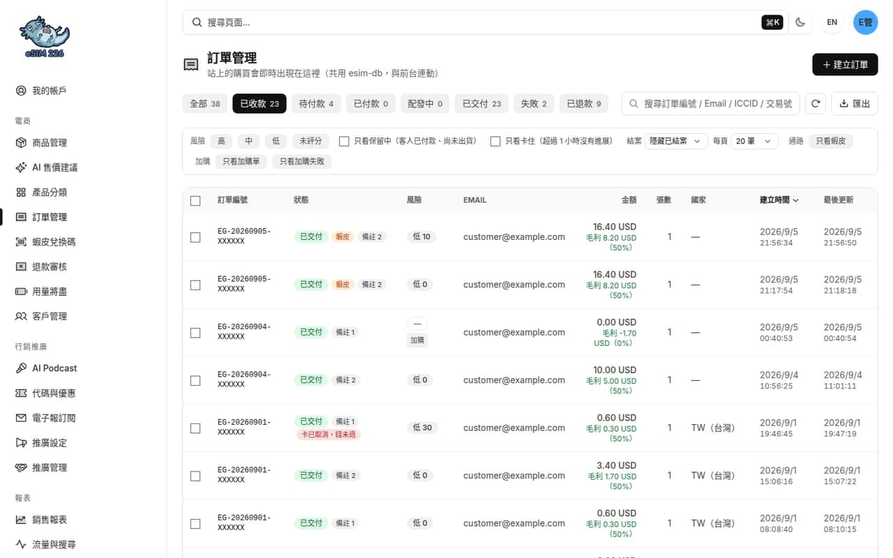
Task: Click 匯出 export button
Action: [855, 104]
